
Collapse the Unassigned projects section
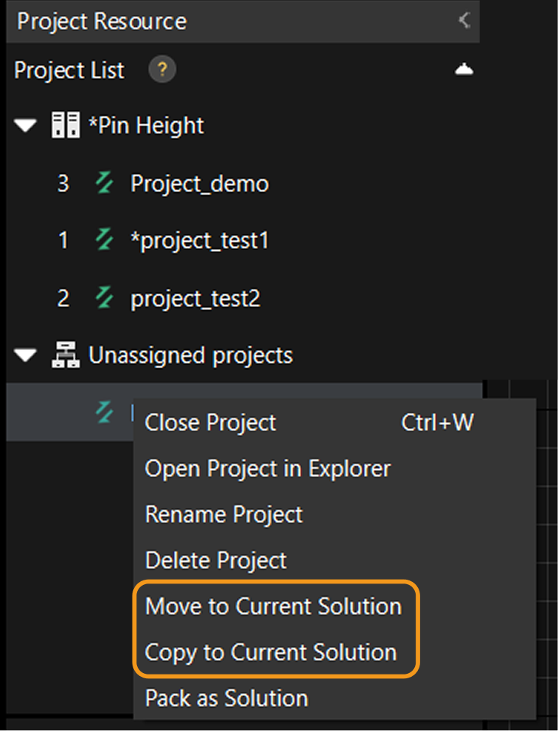click(25, 355)
